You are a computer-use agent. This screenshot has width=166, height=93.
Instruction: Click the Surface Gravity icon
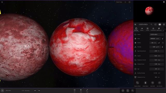[135, 73]
